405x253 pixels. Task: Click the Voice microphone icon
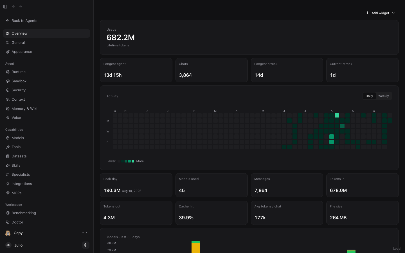tap(8, 118)
